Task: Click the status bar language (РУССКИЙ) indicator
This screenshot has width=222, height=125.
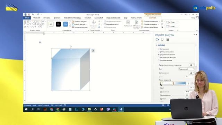Action: tap(59, 105)
